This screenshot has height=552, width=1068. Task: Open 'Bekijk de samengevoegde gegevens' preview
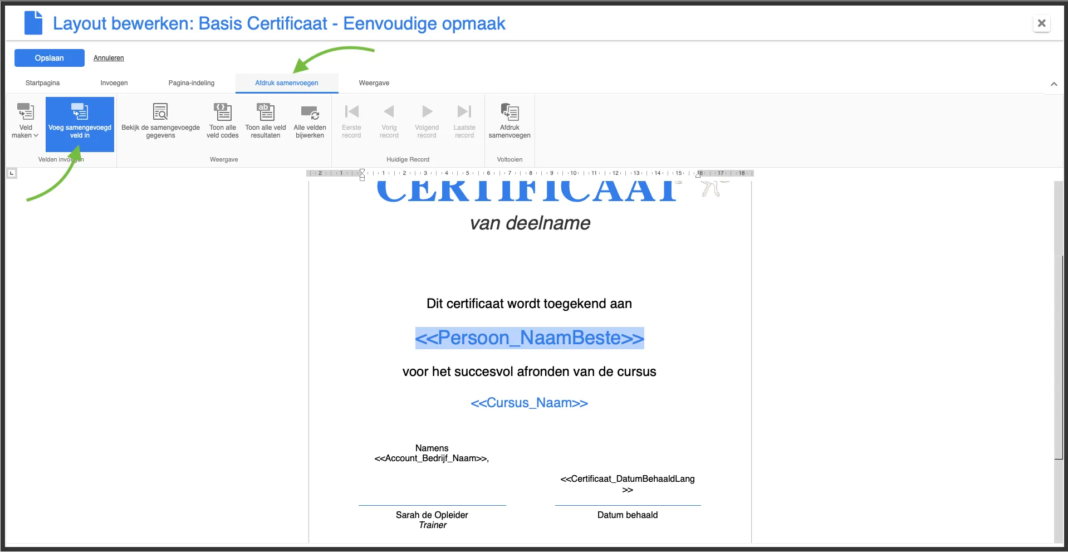point(160,120)
